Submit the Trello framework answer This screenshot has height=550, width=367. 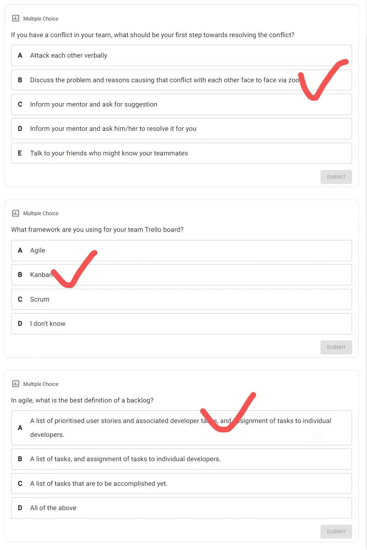coord(336,347)
